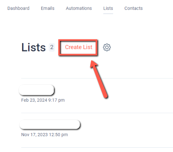This screenshot has width=173, height=152.
Task: Switch to the Emails tab
Action: click(x=48, y=8)
